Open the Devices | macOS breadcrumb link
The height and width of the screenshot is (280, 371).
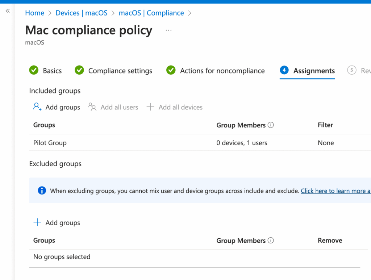[x=82, y=13]
